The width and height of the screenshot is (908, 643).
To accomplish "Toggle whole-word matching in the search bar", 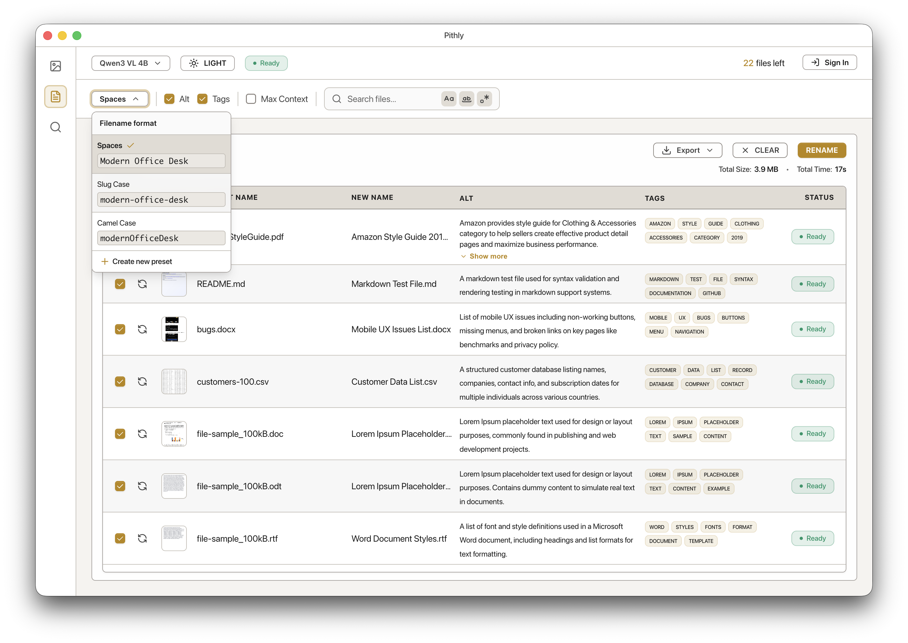I will point(466,98).
